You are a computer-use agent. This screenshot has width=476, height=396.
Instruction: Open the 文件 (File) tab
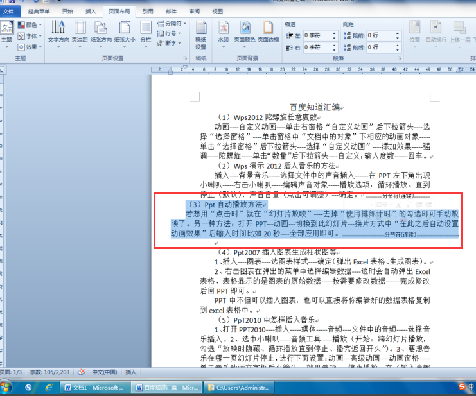tap(9, 12)
